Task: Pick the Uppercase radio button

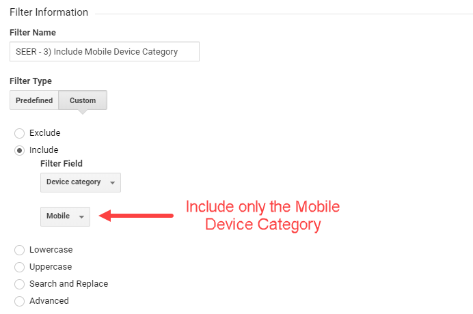Action: [19, 267]
